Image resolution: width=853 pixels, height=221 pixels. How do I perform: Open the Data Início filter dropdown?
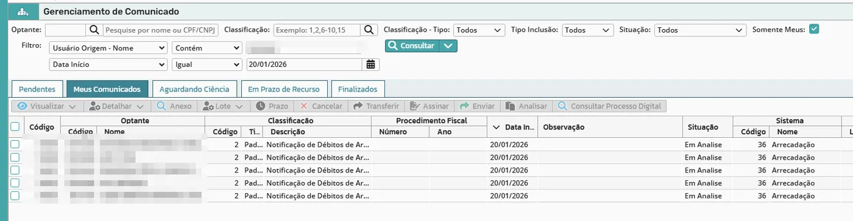(x=108, y=64)
